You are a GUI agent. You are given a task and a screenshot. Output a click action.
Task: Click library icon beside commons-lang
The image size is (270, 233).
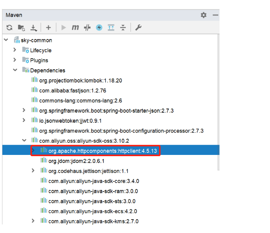(x=35, y=100)
